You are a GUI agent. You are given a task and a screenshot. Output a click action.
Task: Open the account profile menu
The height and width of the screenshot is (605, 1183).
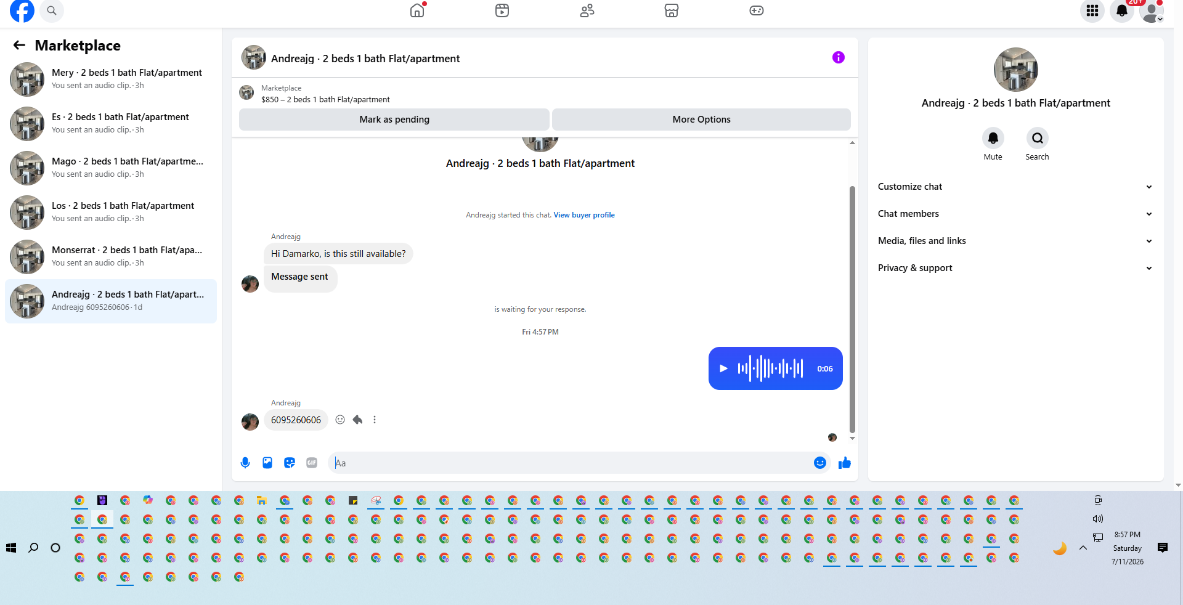1151,10
